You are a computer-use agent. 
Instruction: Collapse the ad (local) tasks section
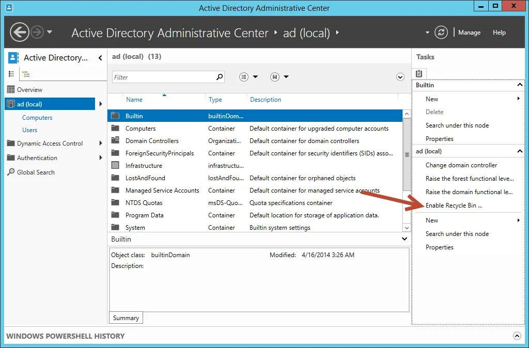pos(520,151)
